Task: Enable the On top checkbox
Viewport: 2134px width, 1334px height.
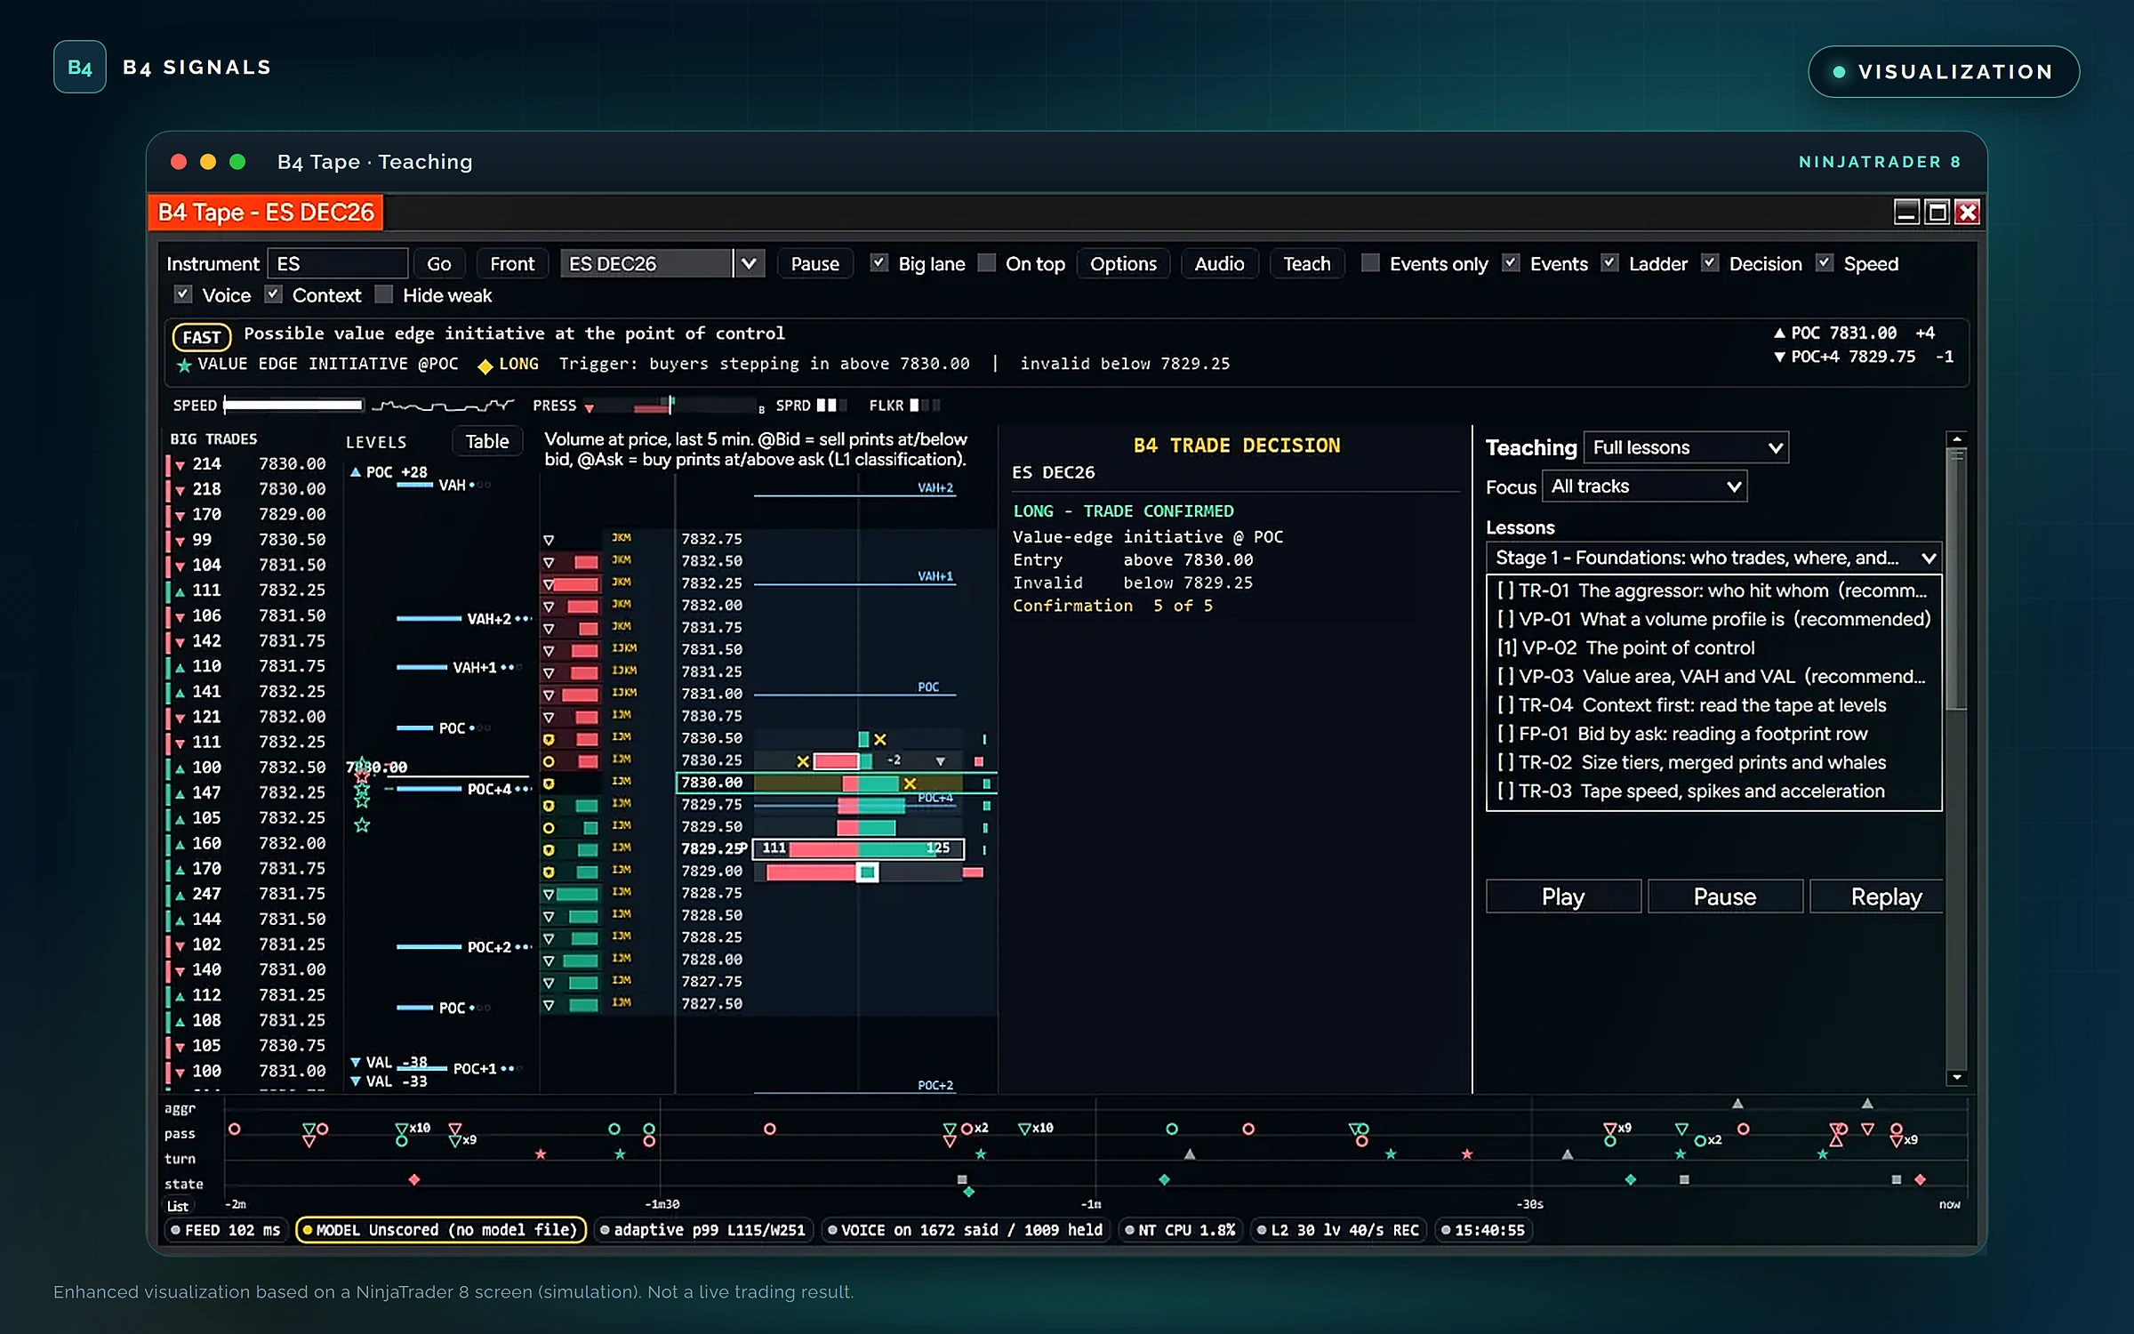Action: pyautogui.click(x=986, y=263)
